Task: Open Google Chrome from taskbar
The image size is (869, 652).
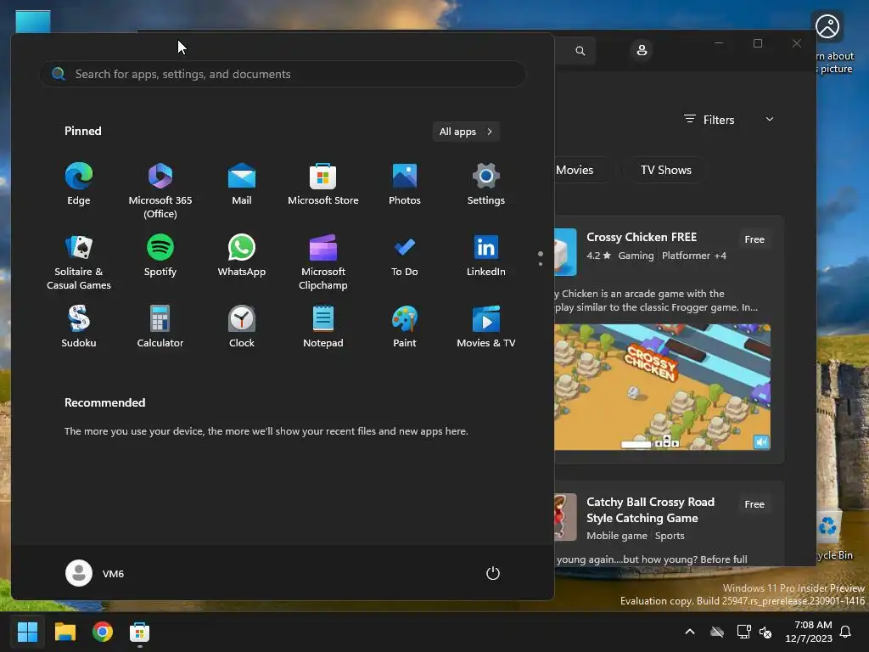Action: pos(103,632)
